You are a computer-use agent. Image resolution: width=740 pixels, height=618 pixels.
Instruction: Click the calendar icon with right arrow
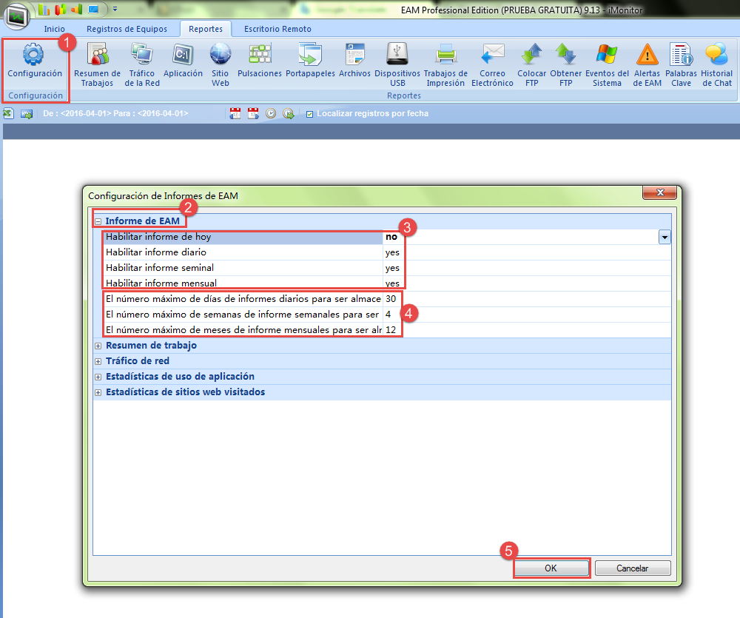pyautogui.click(x=253, y=113)
